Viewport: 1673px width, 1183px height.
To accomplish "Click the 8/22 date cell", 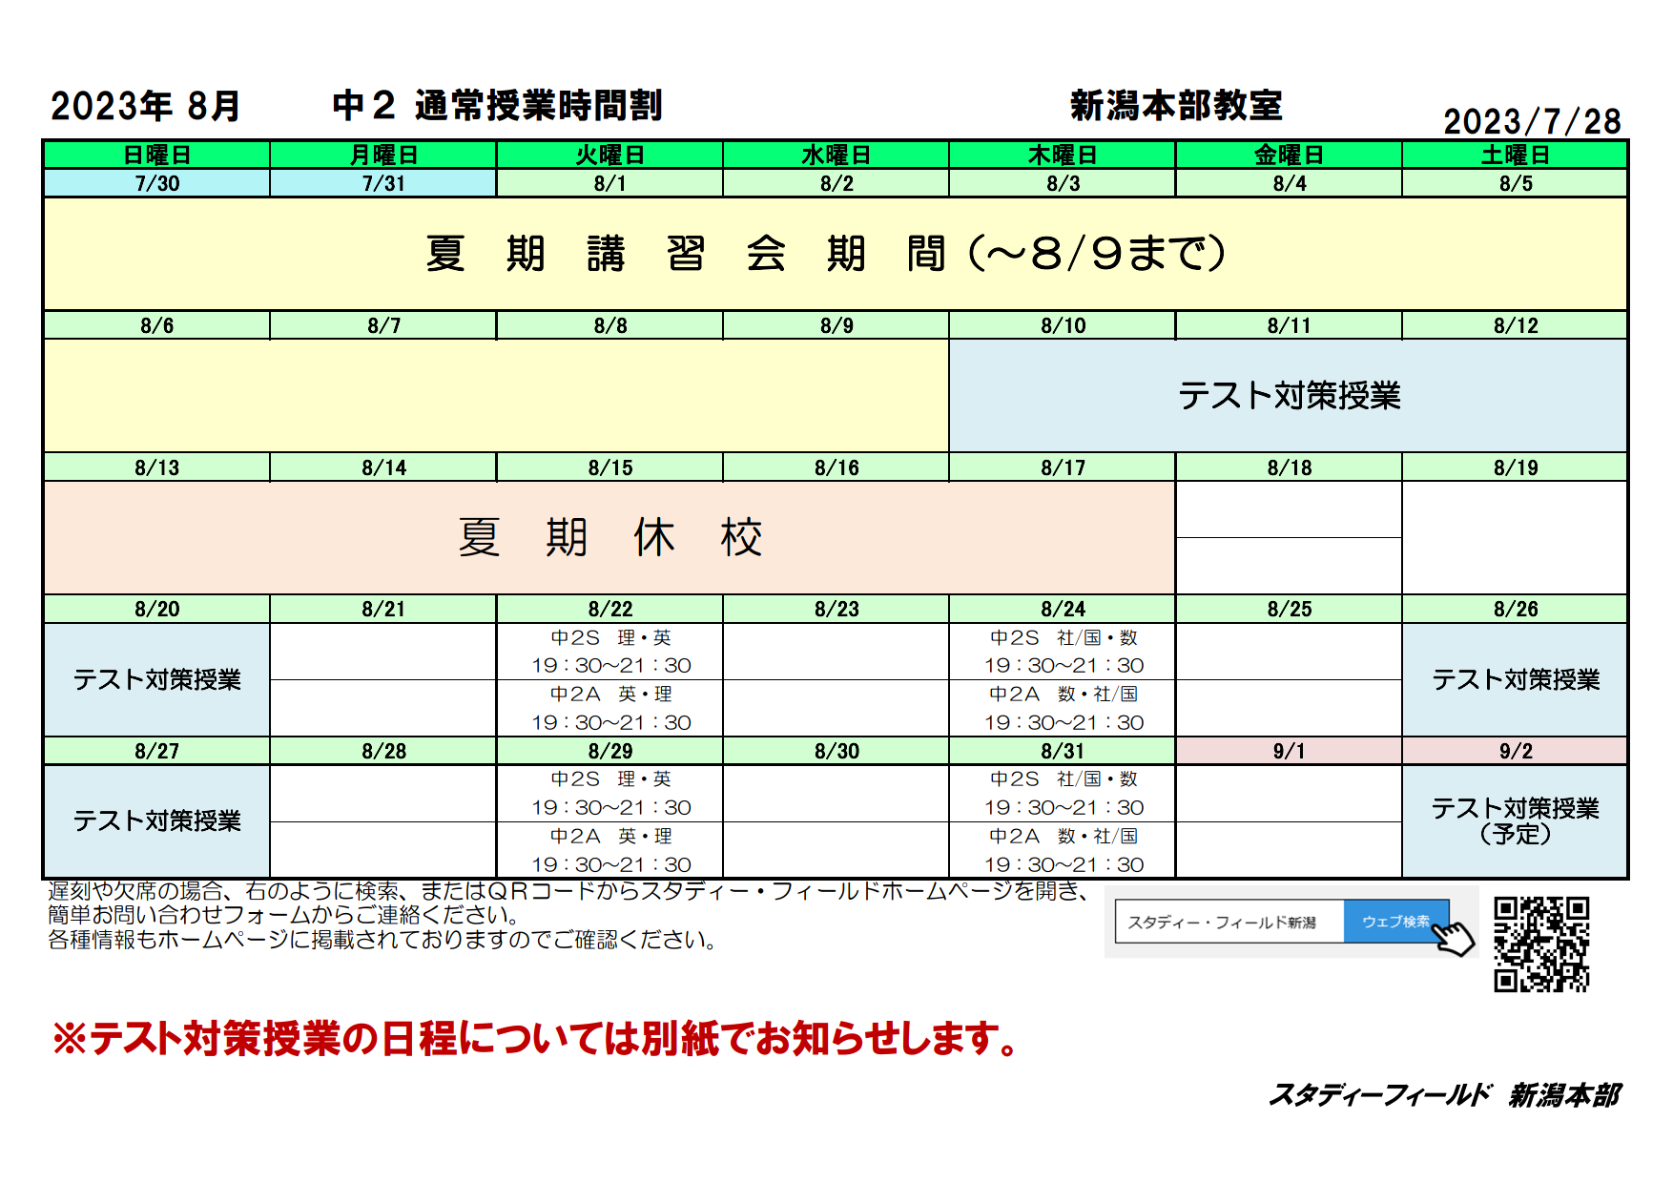I will tap(610, 609).
